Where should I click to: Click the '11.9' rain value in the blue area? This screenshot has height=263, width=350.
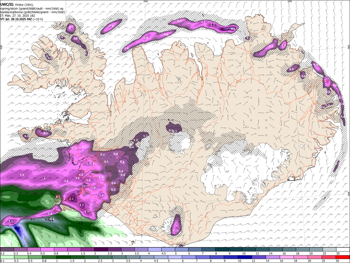(x=17, y=228)
